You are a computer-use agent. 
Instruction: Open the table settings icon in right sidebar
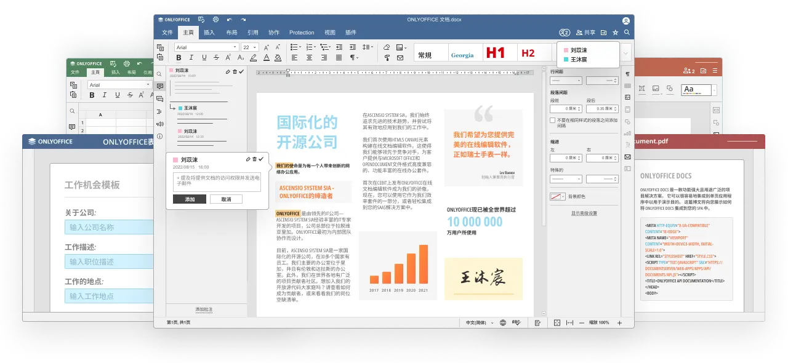coord(627,86)
